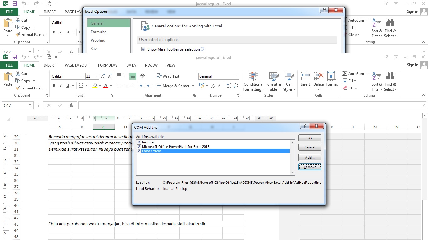Uncheck the Power View add-in
428x240 pixels.
[x=139, y=151]
